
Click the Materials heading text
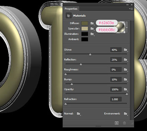79,16
